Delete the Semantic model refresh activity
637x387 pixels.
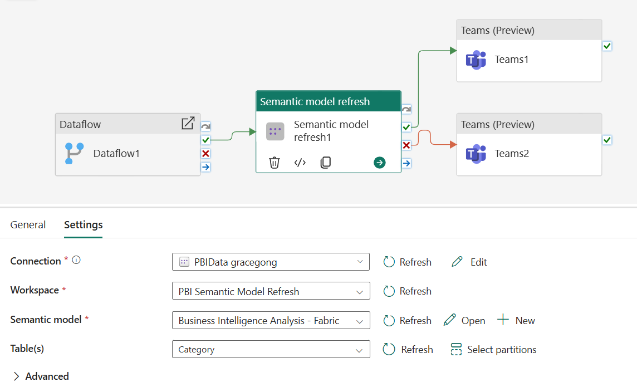coord(274,163)
